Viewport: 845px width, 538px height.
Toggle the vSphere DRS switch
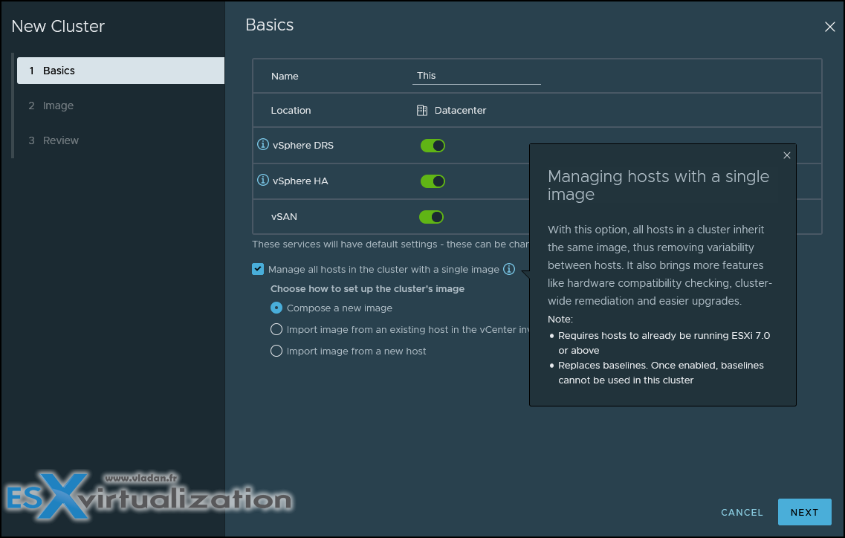[433, 146]
